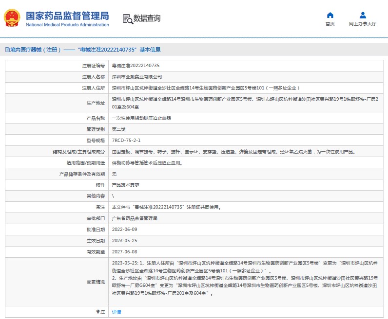Click the 审批部门 row label
The height and width of the screenshot is (319, 388).
point(96,218)
